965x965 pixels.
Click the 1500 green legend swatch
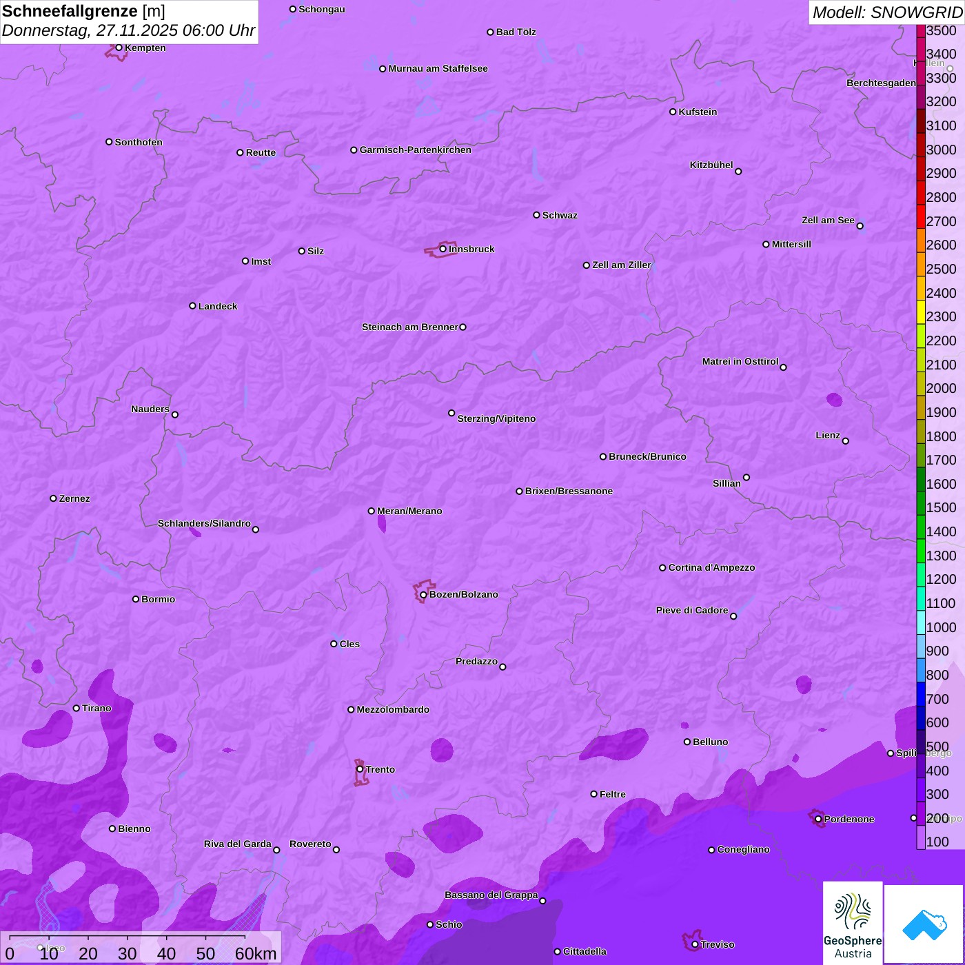point(921,502)
